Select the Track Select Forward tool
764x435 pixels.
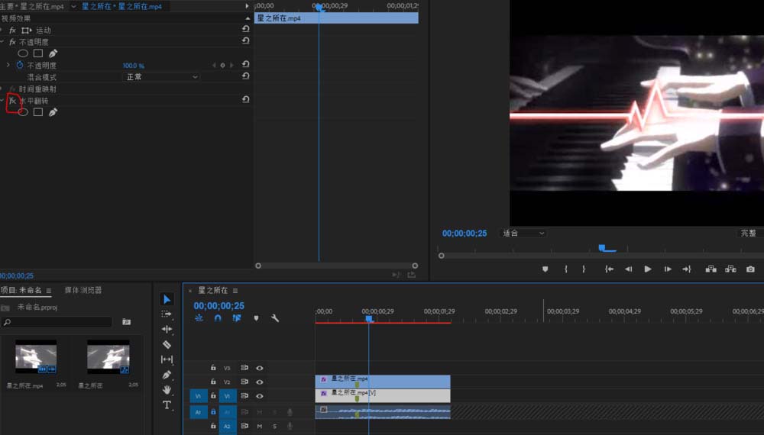coord(167,314)
